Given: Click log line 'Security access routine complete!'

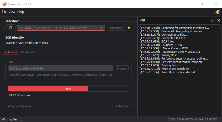Looking at the screenshot, I should (x=172, y=62).
